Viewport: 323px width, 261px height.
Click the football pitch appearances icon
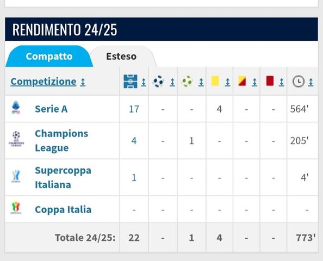tap(131, 82)
